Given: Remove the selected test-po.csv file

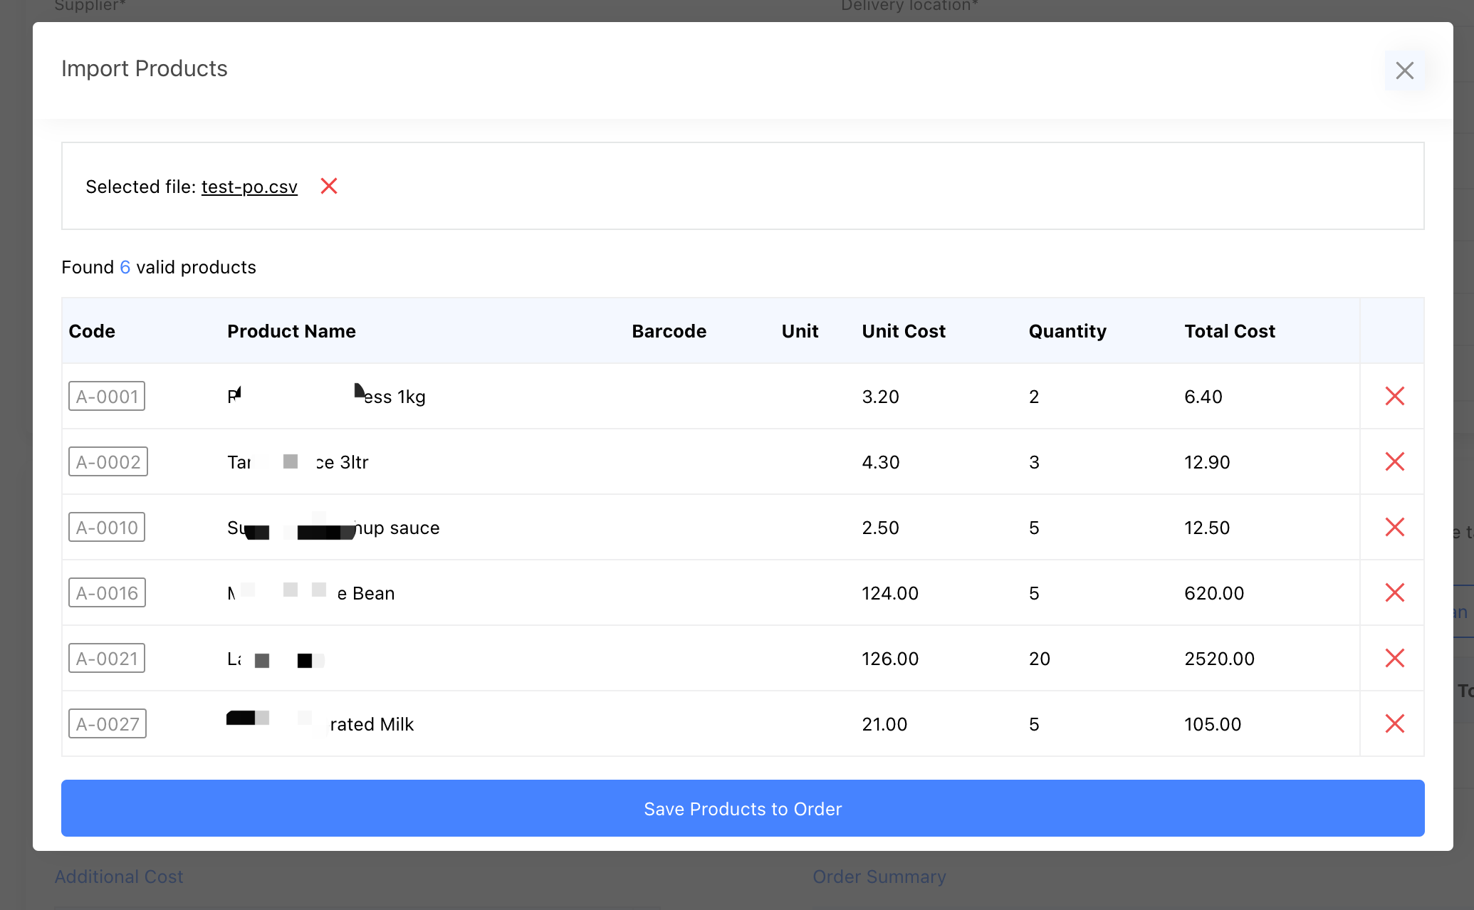Looking at the screenshot, I should click(328, 186).
